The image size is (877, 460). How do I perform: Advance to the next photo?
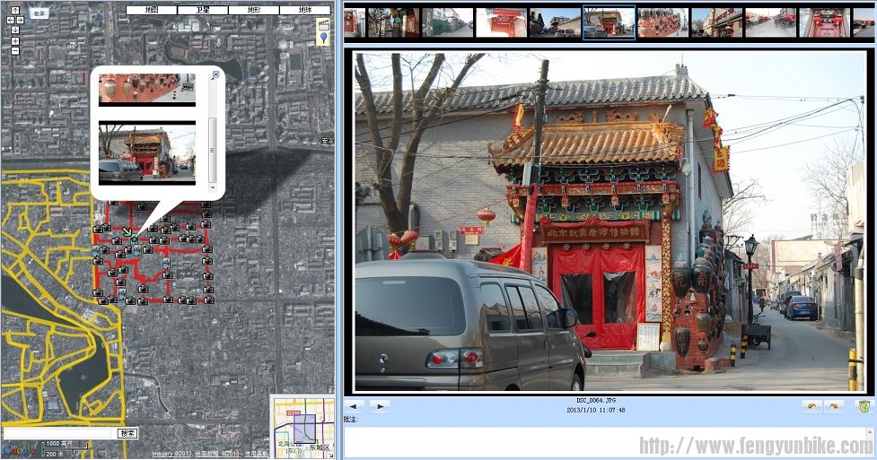point(380,406)
